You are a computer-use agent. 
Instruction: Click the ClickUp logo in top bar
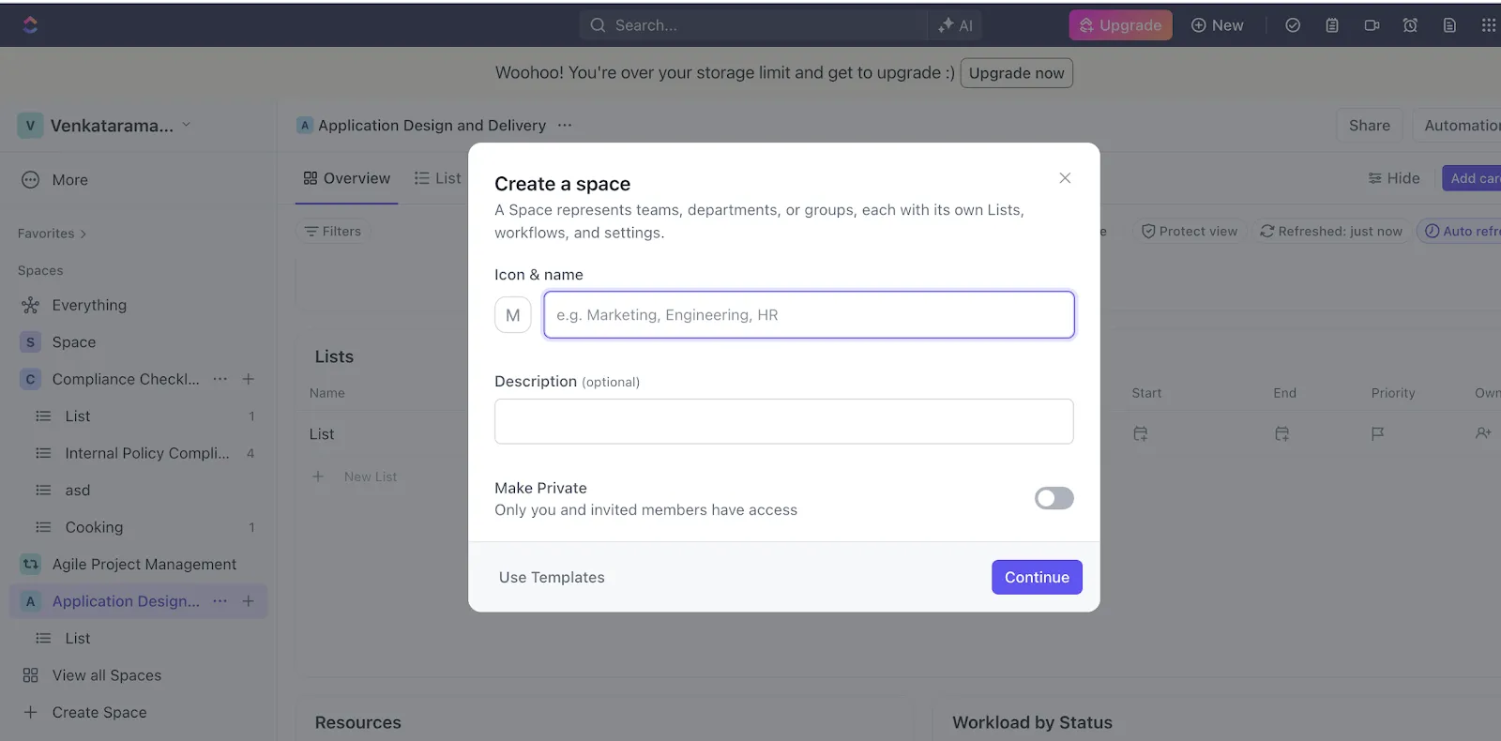coord(30,25)
